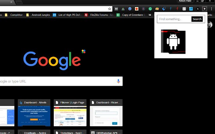
Task: Open the dark K extension icon
Action: tap(143, 9)
